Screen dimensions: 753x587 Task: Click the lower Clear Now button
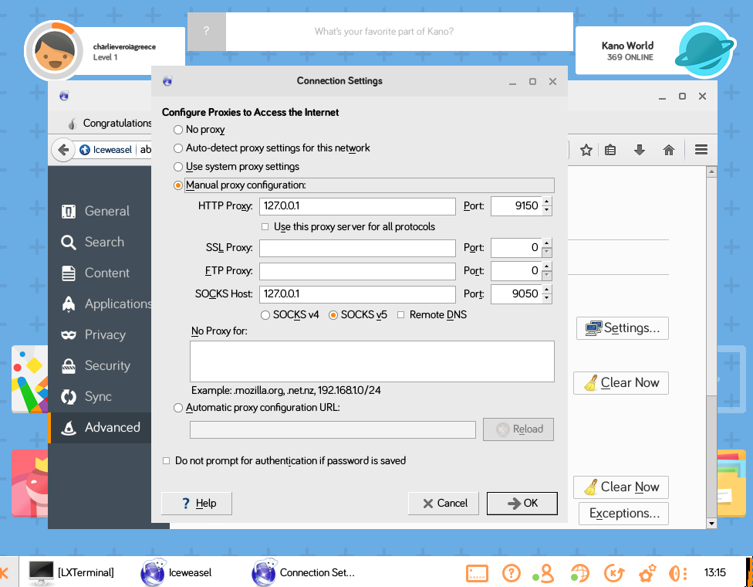(x=621, y=487)
